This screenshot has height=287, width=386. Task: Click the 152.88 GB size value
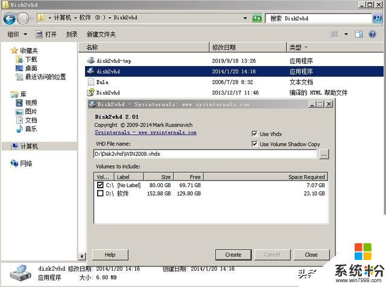[x=159, y=194]
